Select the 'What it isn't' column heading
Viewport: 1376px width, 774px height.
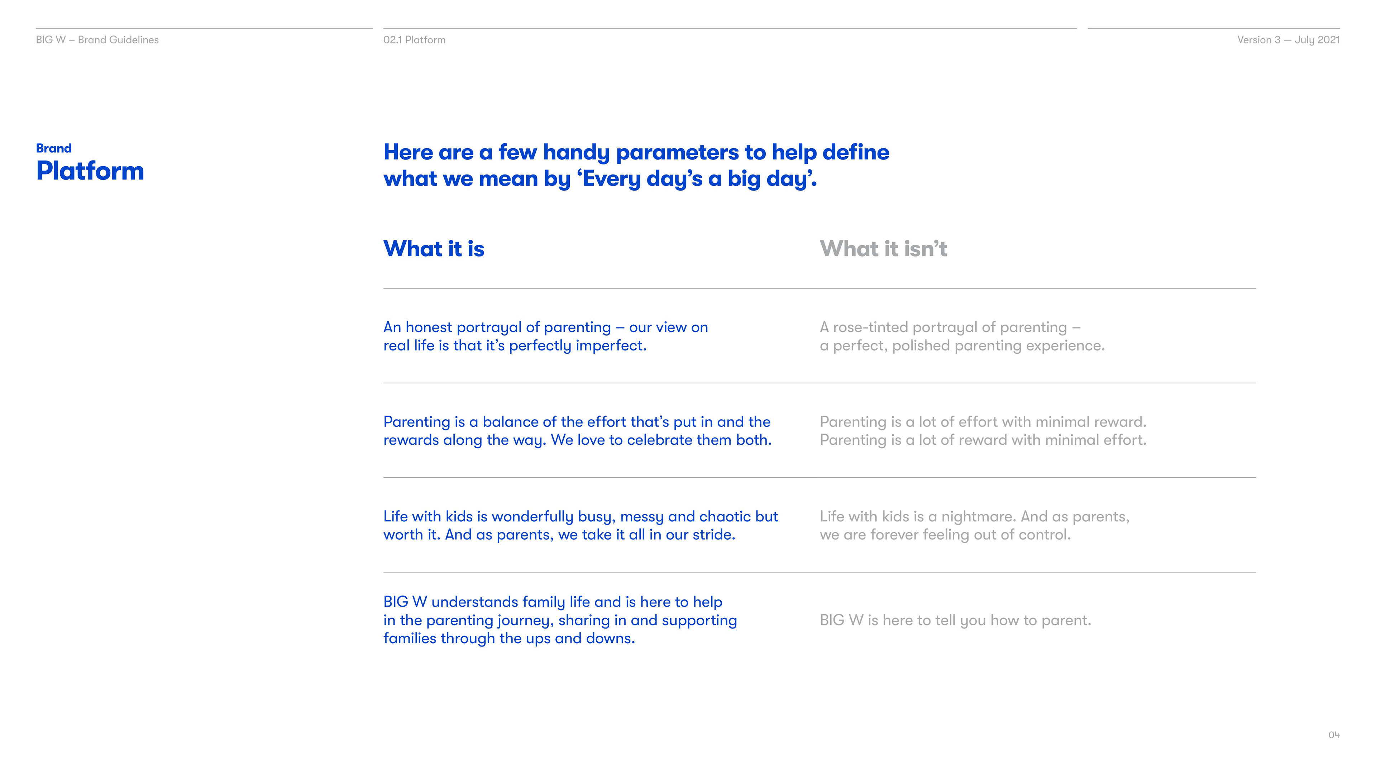pos(883,249)
